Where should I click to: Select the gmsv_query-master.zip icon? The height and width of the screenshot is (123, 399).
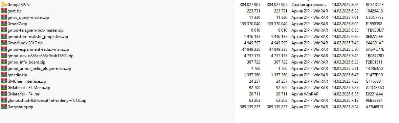(x=4, y=17)
